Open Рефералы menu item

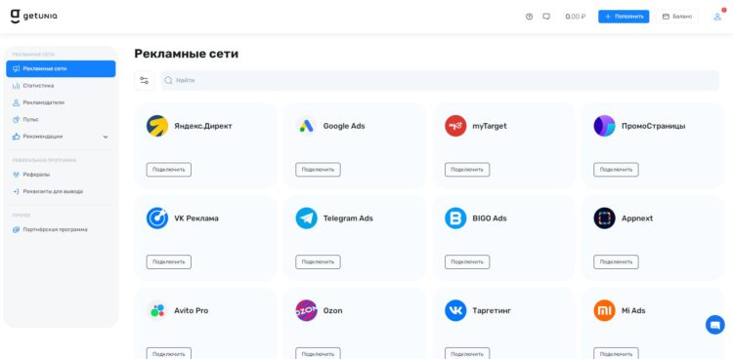(x=61, y=175)
